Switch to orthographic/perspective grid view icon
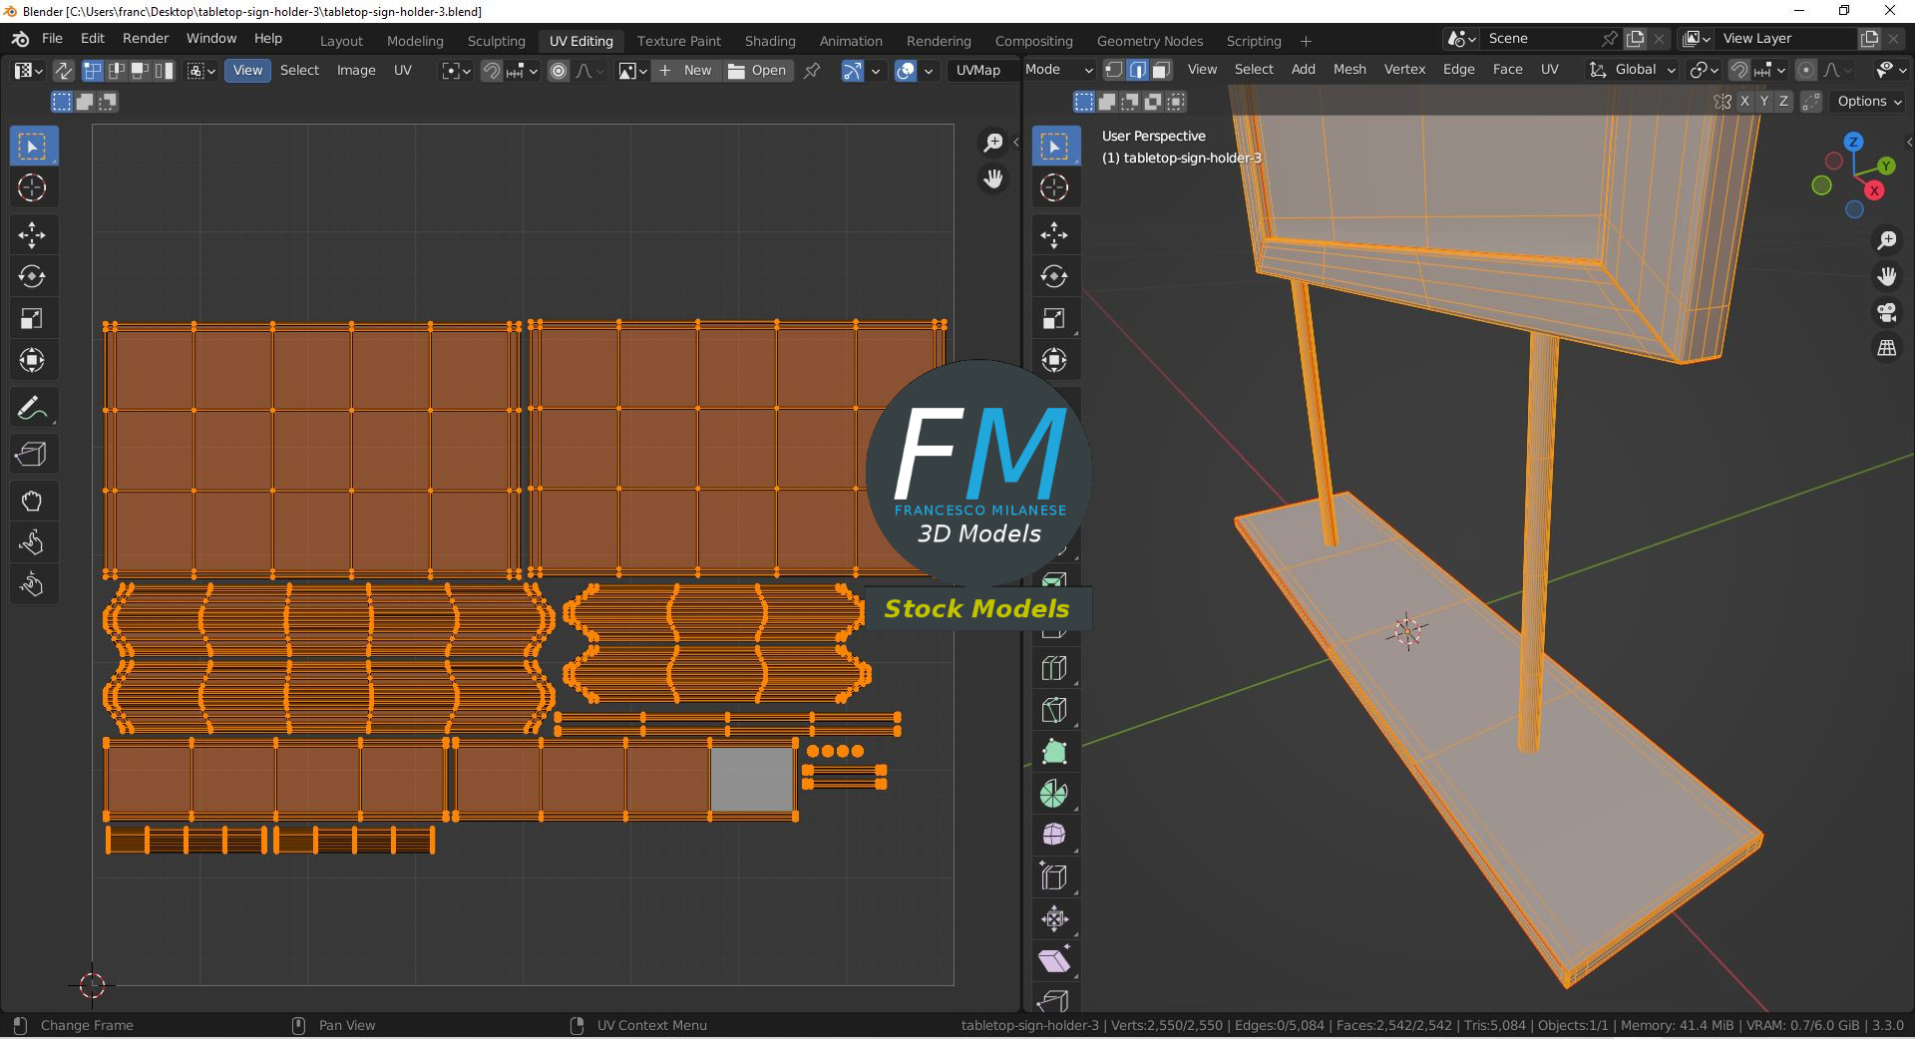Screen dimensions: 1915x1039 click(x=1886, y=348)
